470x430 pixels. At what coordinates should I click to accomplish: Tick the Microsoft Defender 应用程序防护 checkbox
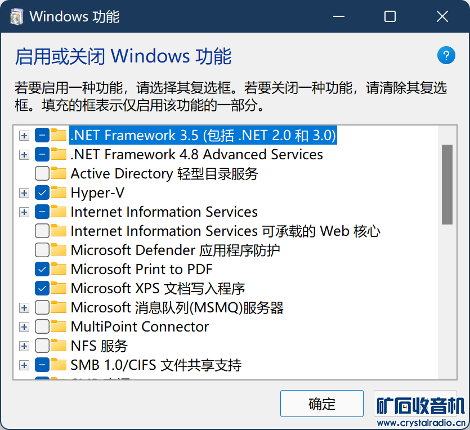point(42,250)
